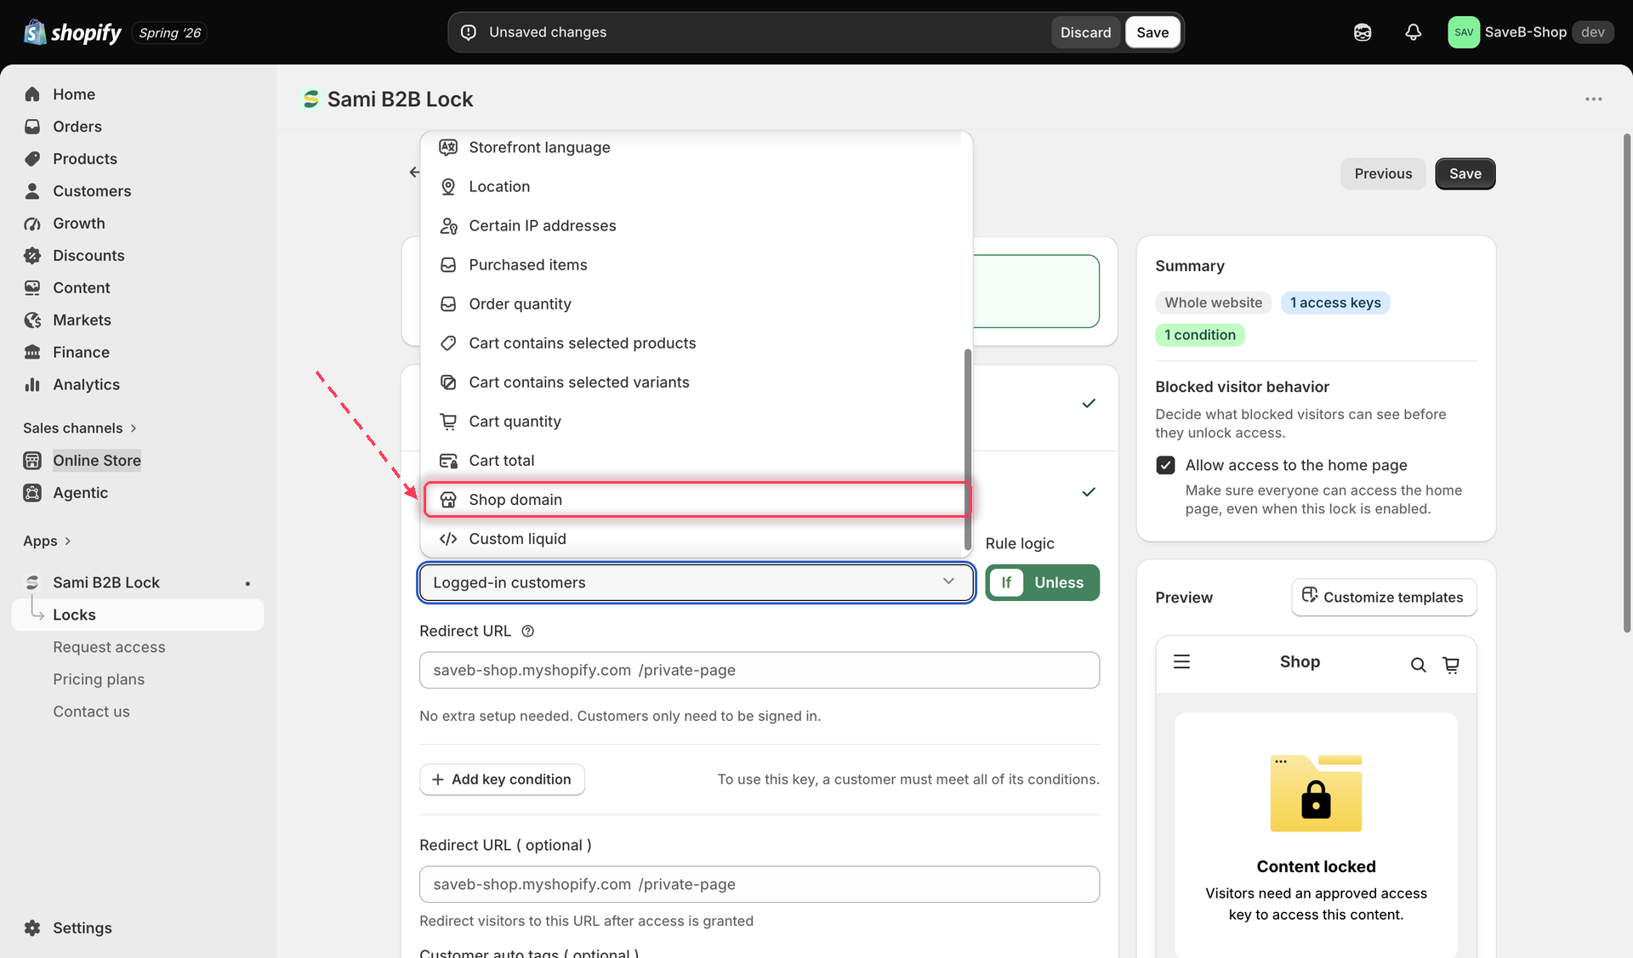
Task: Open the hamburger menu in the Shop preview
Action: click(1181, 662)
